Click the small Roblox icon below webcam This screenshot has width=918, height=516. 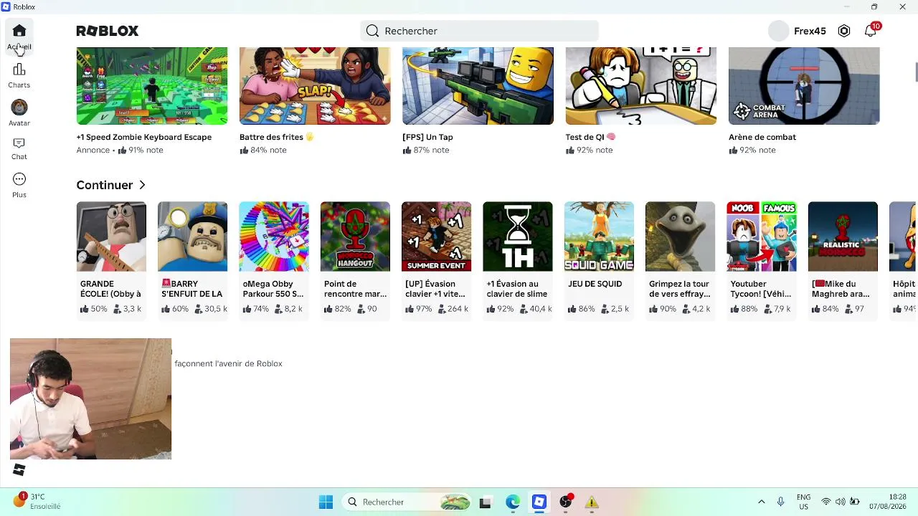[x=19, y=469]
